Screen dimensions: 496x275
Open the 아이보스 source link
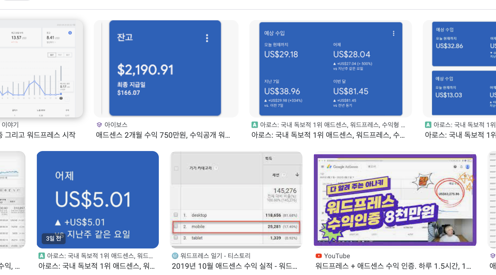click(116, 125)
